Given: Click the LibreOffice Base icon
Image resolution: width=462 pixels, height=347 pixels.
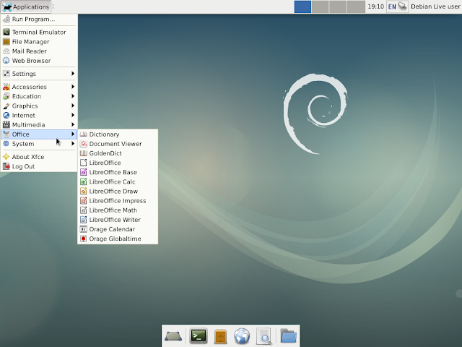Looking at the screenshot, I should [x=84, y=172].
